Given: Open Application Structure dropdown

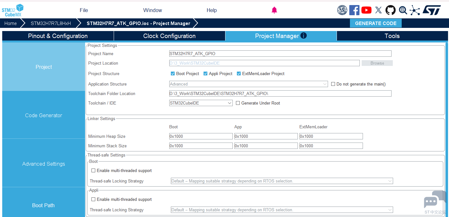Looking at the screenshot, I should [x=249, y=84].
